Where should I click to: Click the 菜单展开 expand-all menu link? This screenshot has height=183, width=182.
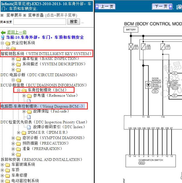tap(14, 15)
